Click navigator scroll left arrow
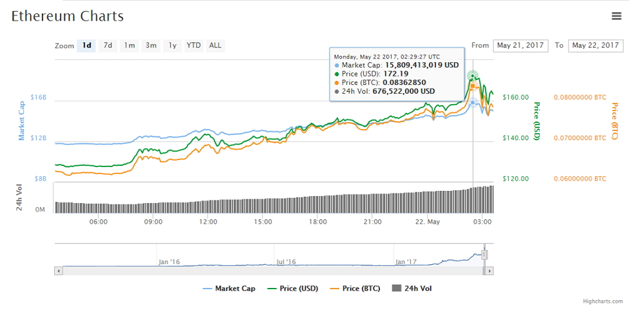Screen dimensions: 644x313 (59, 271)
